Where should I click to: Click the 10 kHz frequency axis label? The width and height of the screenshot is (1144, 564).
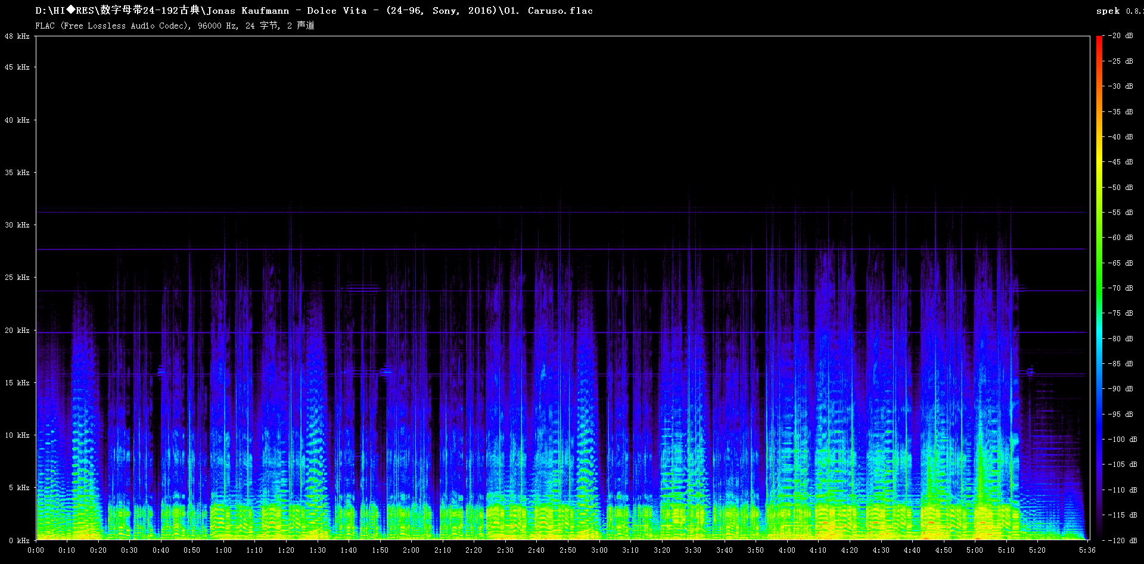17,435
